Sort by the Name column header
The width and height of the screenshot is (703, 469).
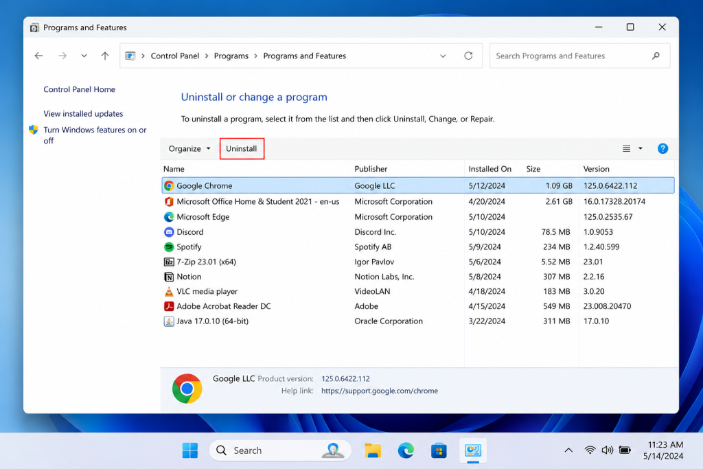click(x=174, y=169)
